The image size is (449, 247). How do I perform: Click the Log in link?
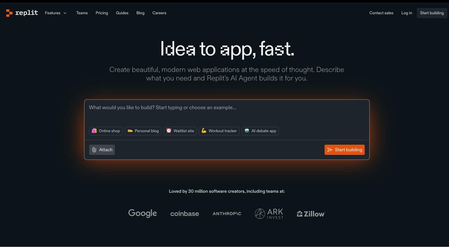coord(407,13)
